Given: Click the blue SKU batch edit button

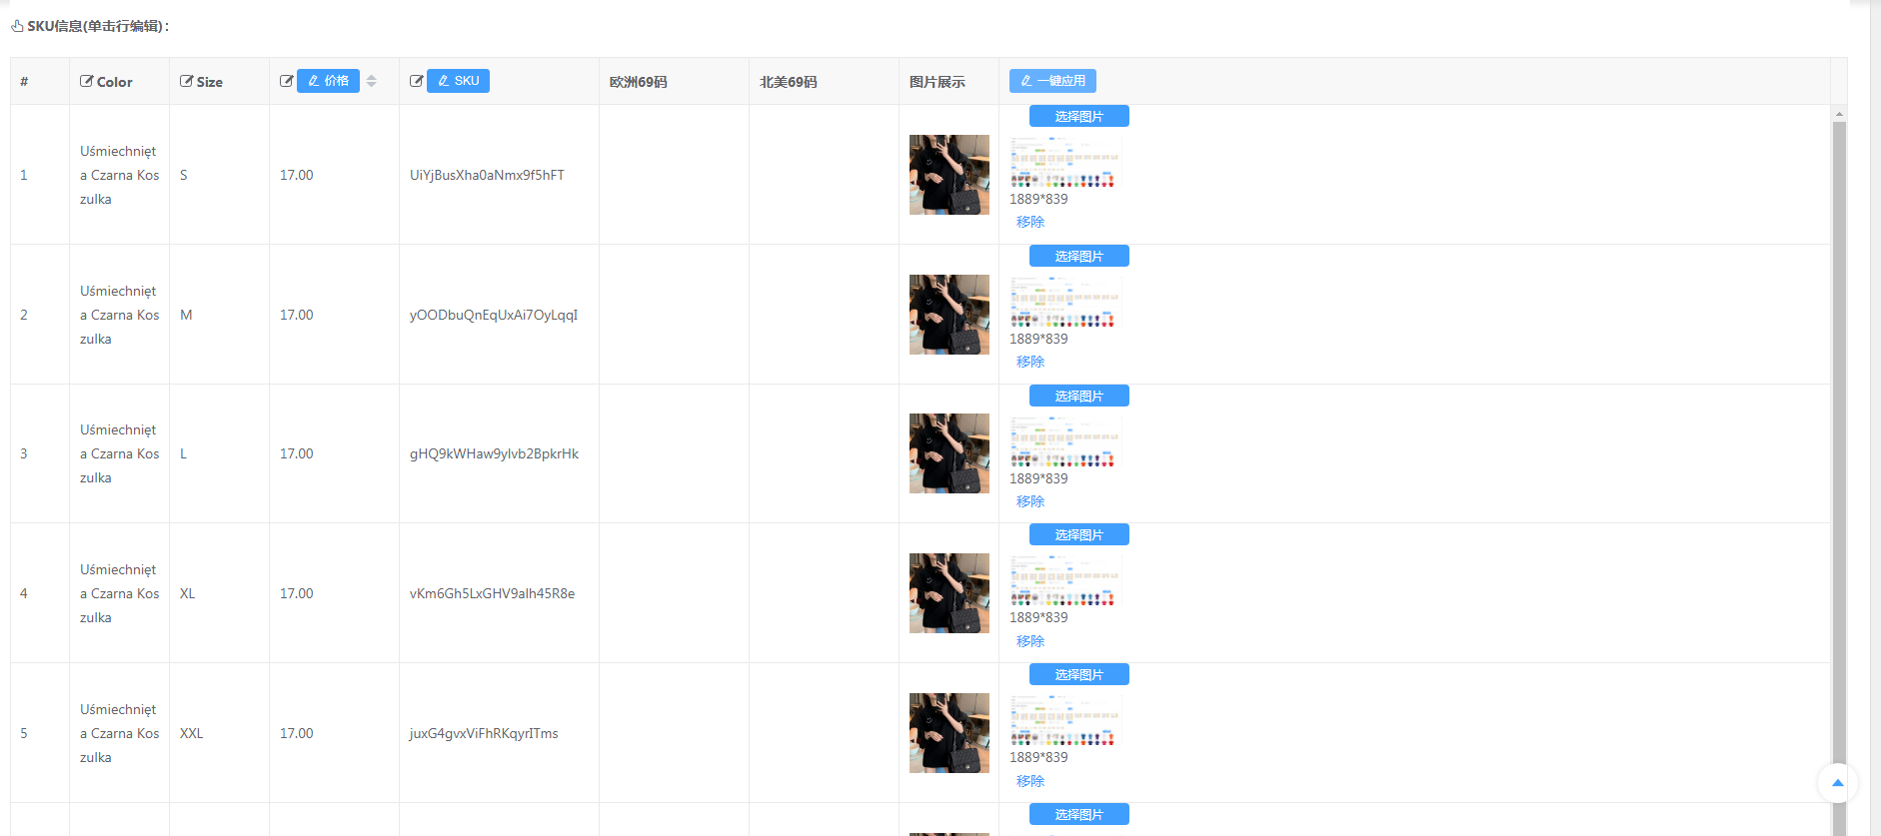Looking at the screenshot, I should [458, 81].
